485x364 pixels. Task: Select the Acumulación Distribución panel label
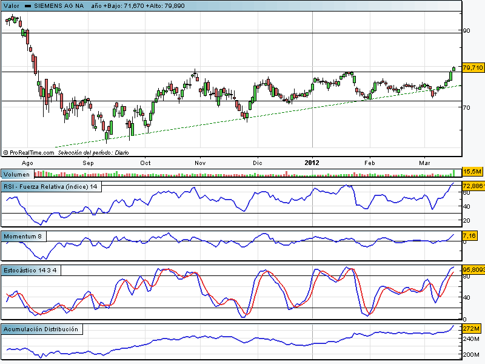tap(42, 329)
